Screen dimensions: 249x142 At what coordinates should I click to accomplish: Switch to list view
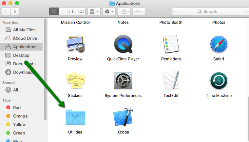click(63, 11)
